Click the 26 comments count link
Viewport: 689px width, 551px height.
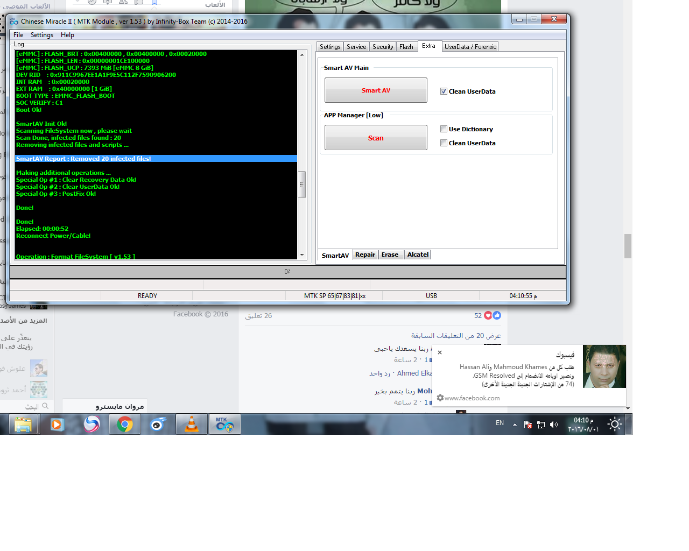(258, 316)
